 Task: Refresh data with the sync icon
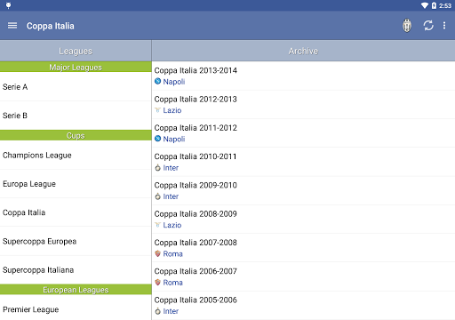[428, 26]
